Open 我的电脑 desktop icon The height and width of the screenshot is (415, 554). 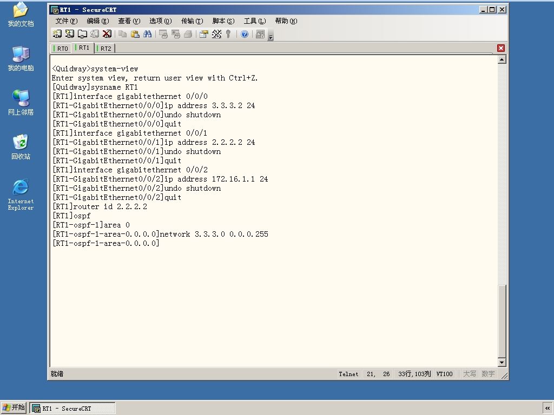[x=21, y=58]
